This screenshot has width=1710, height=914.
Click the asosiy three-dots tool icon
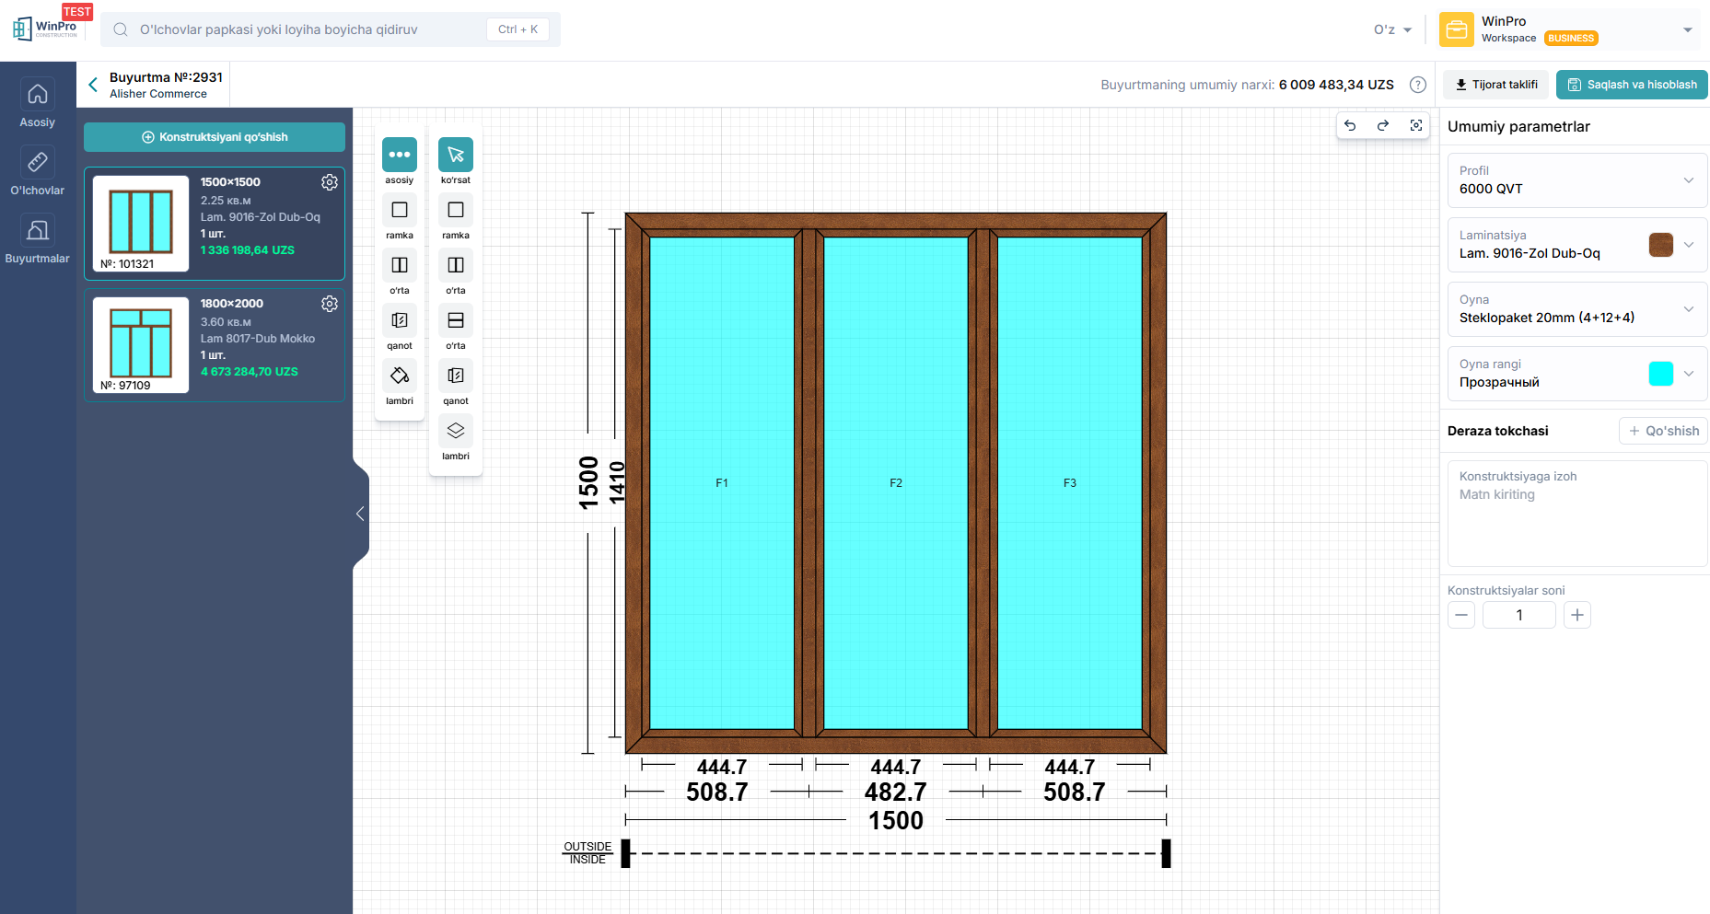400,155
